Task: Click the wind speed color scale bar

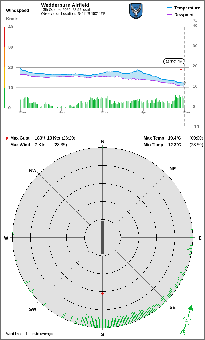Action: (x=5, y=67)
